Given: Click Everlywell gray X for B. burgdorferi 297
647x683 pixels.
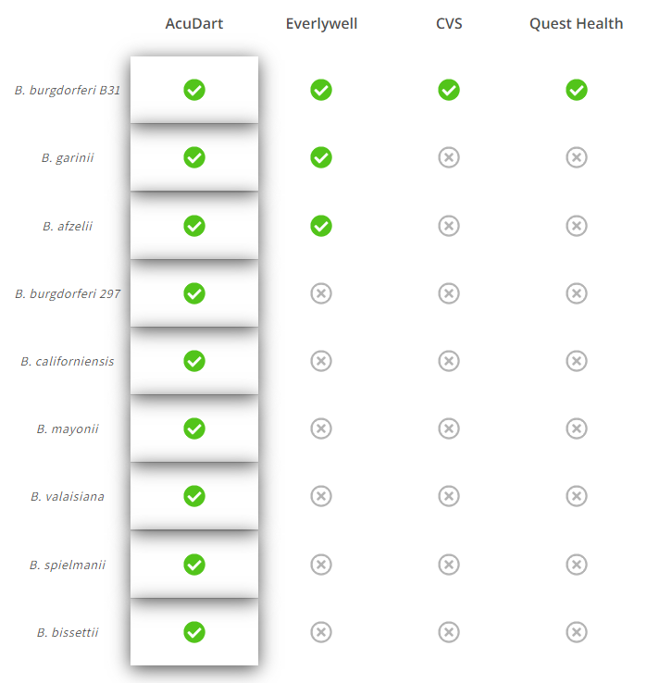Looking at the screenshot, I should (321, 293).
